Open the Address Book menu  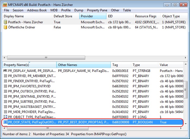pyautogui.click(x=37, y=10)
